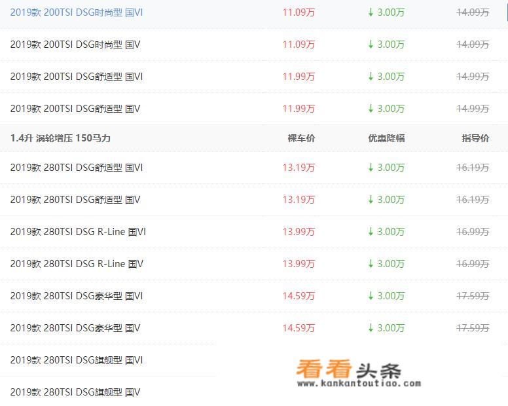
Task: Select 13.19万 price for 280TSI舒适型 国VI
Action: click(x=299, y=168)
